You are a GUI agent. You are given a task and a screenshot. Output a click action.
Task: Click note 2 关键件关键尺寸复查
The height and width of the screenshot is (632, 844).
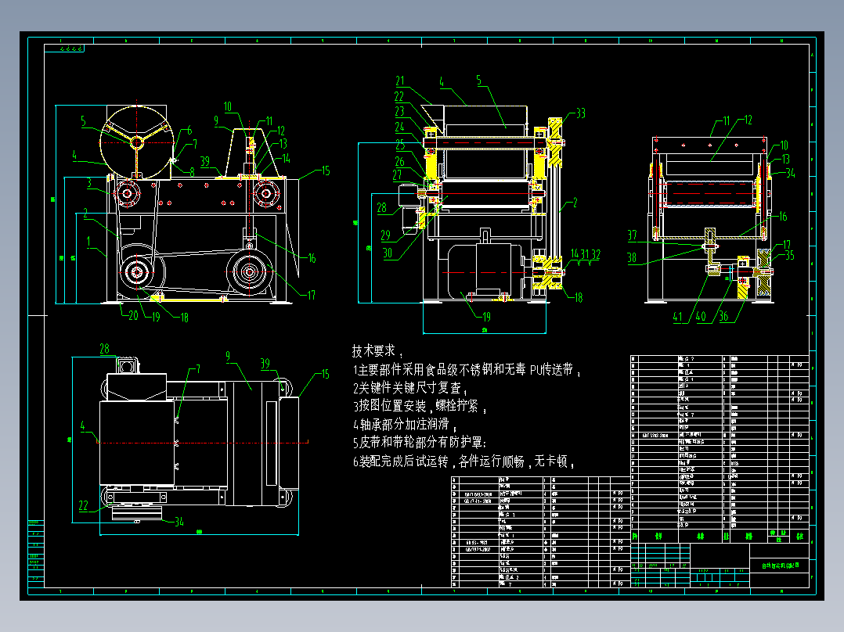coord(410,388)
